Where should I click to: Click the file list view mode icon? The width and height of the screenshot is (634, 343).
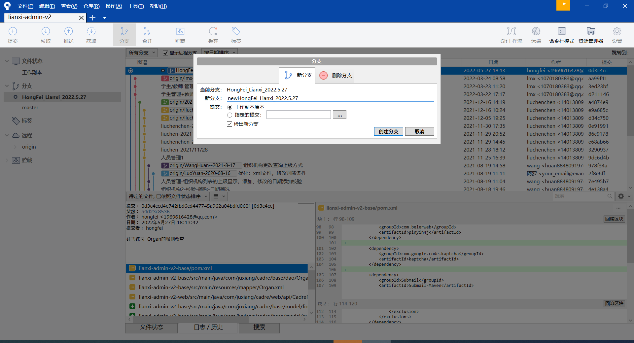tap(216, 196)
